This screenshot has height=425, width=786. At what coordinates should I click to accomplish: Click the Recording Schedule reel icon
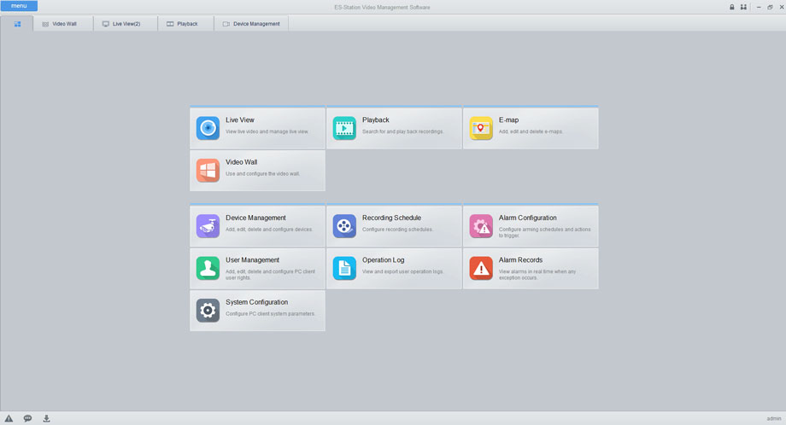point(344,226)
